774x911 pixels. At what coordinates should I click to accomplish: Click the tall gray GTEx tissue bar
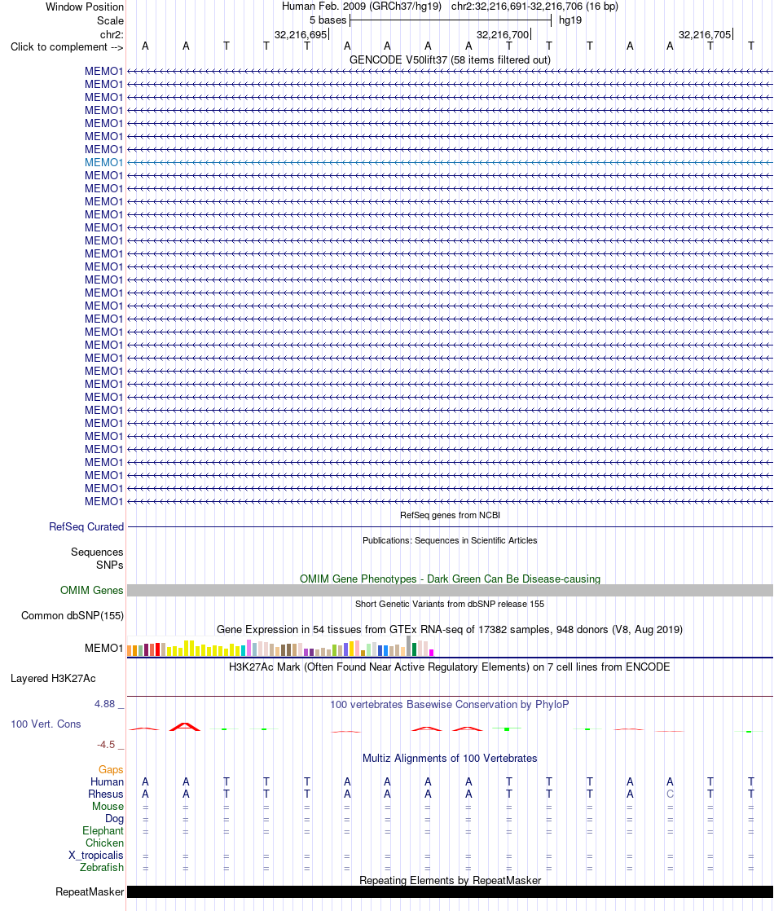coord(408,646)
